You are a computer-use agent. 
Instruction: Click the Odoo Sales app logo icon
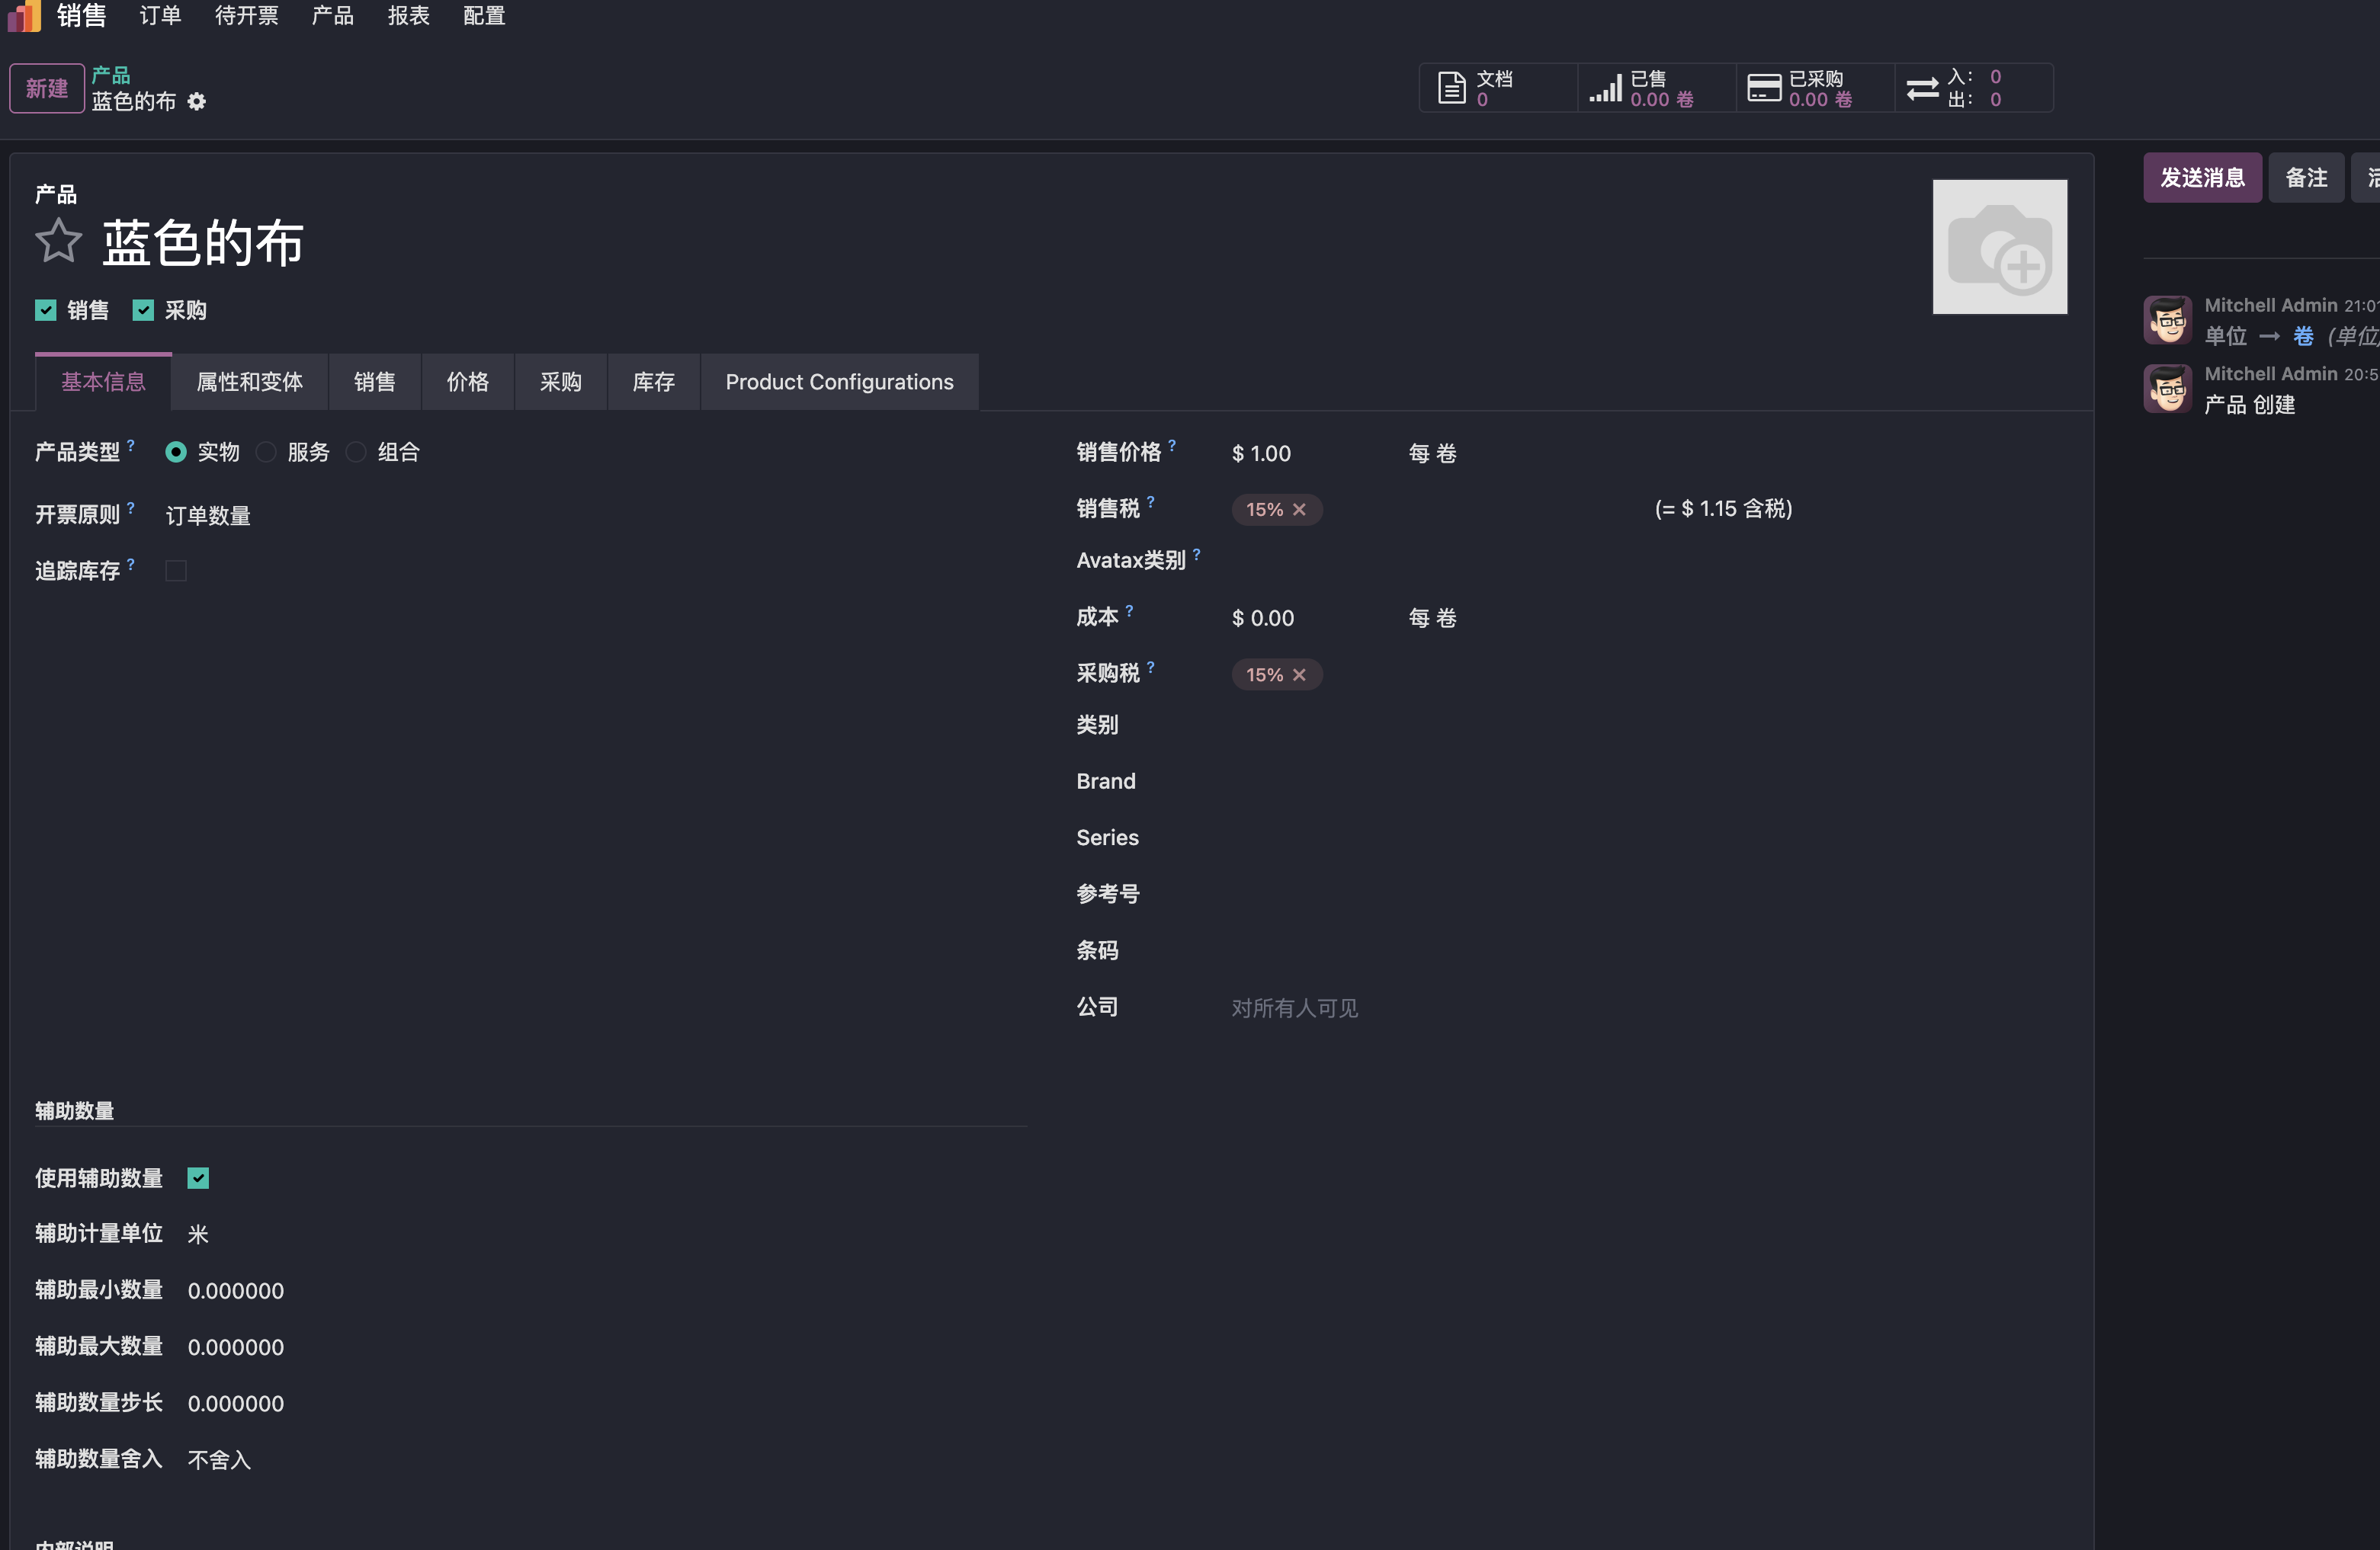click(24, 15)
